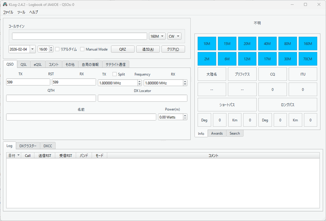Image resolution: width=326 pixels, height=221 pixels.
Task: Click the time field showing 16:00
Action: (x=43, y=49)
